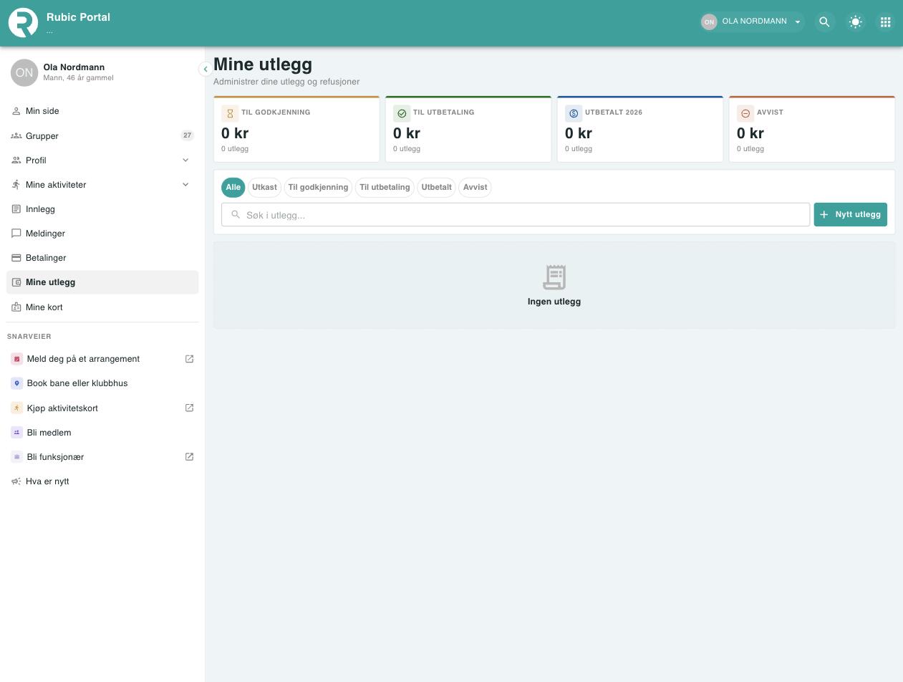Toggle light/dark theme sun icon
This screenshot has width=903, height=682.
(x=855, y=22)
